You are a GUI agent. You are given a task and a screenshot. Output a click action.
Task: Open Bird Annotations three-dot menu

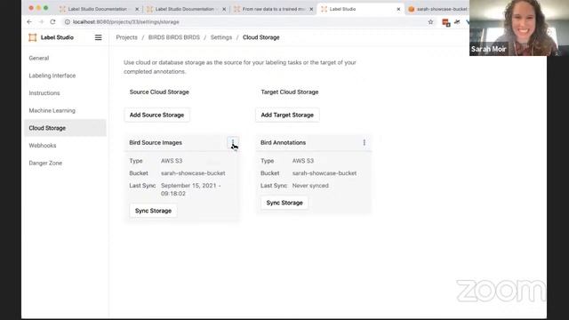coord(364,142)
